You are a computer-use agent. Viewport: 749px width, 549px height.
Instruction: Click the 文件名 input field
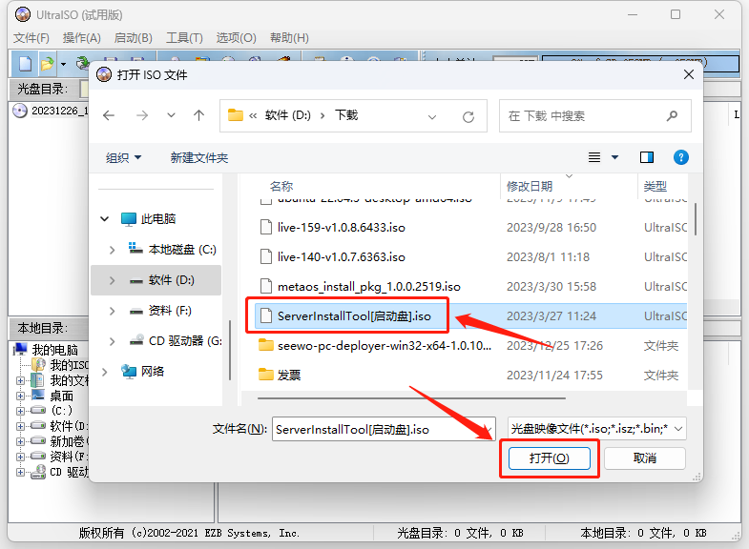[382, 430]
